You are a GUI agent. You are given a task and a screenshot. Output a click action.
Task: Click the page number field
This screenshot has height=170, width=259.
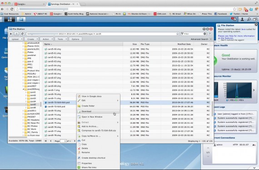coord(63,141)
